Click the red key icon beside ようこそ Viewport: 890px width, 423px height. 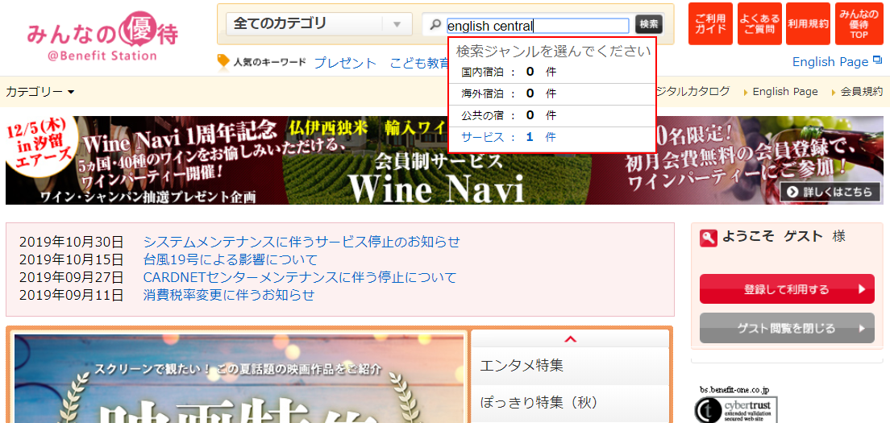[x=709, y=238]
